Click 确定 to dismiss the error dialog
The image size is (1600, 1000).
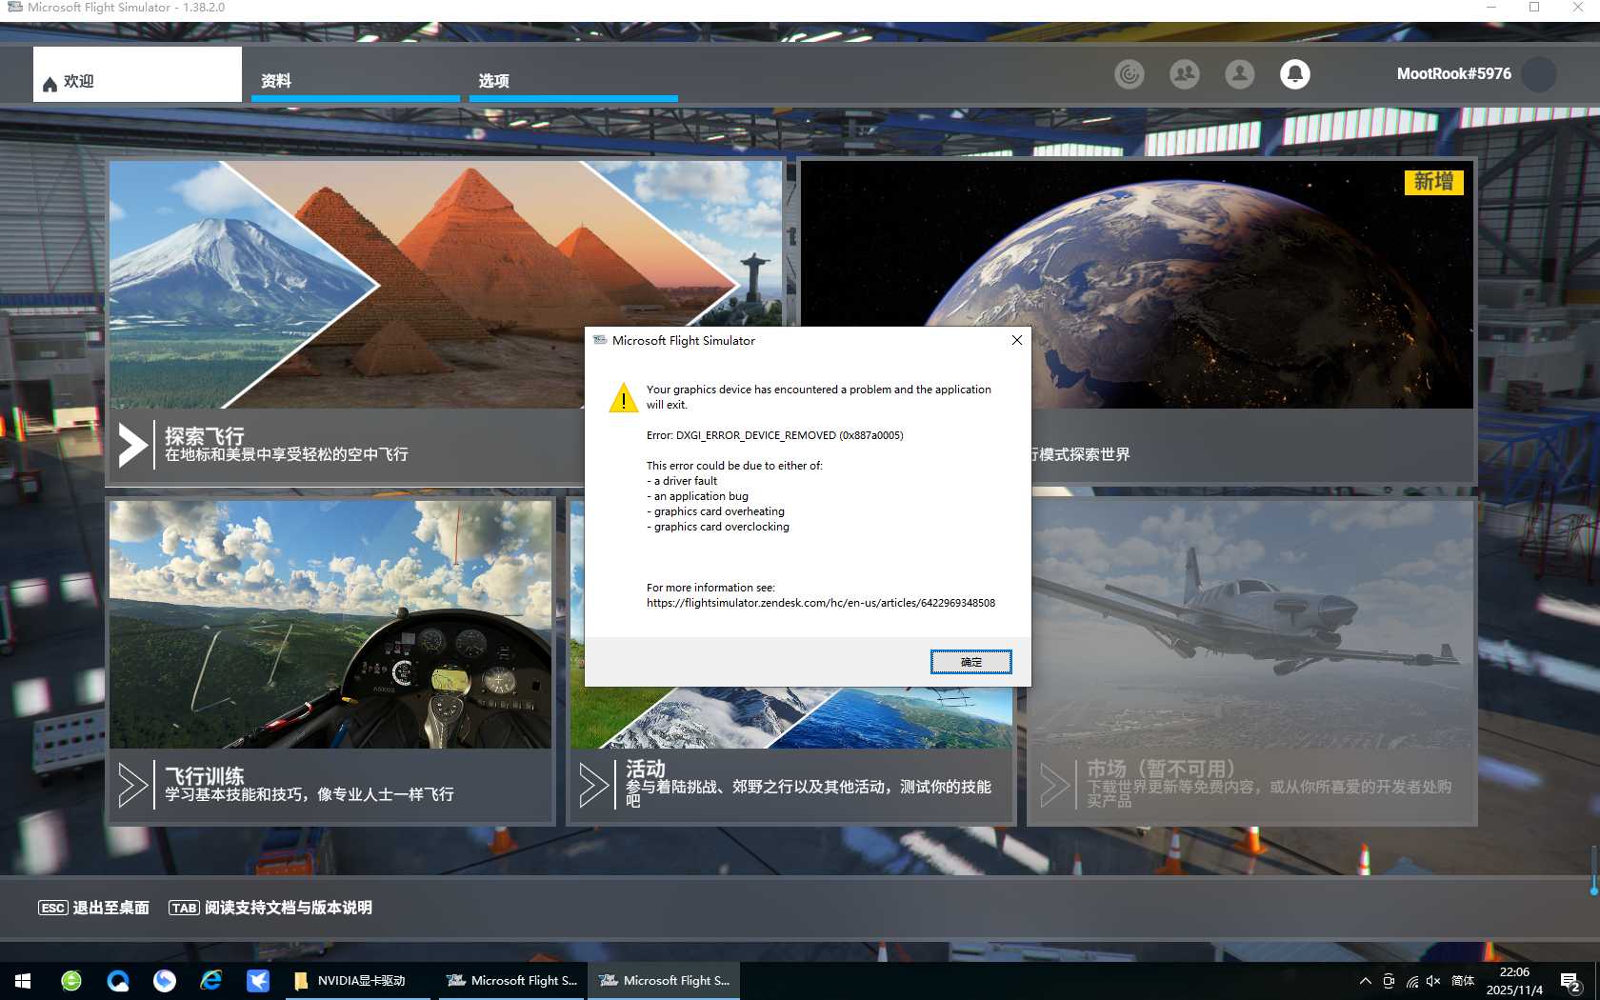[970, 662]
